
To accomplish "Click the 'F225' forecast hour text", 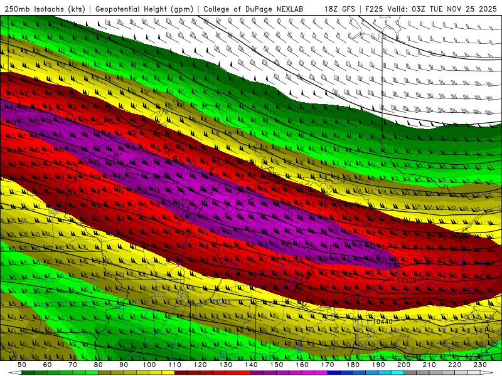I will pos(374,9).
